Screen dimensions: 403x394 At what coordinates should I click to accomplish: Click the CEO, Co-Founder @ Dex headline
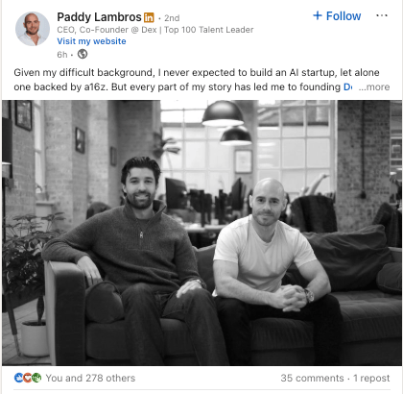coord(155,30)
